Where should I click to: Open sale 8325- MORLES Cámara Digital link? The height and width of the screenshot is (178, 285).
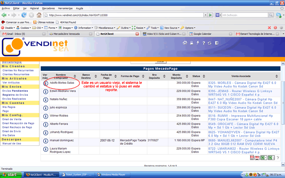point(242,85)
